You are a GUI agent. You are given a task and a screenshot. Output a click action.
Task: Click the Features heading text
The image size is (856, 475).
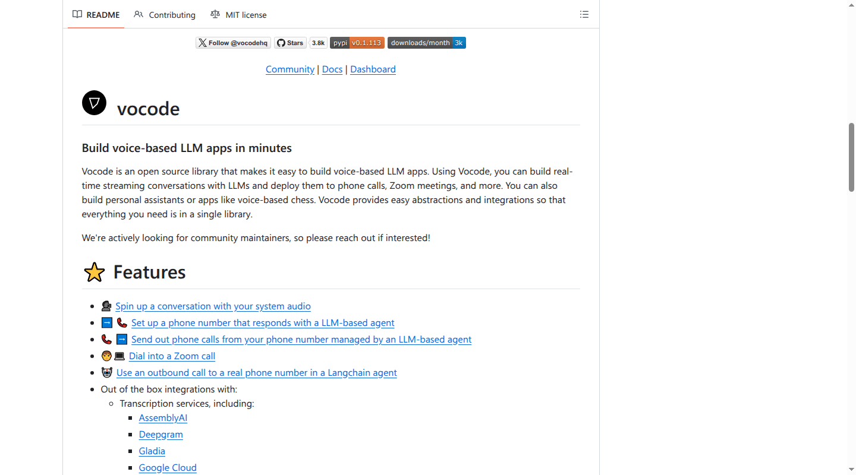tap(149, 272)
